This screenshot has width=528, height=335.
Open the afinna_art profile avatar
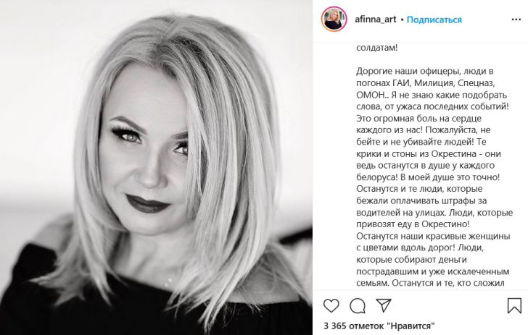click(334, 19)
